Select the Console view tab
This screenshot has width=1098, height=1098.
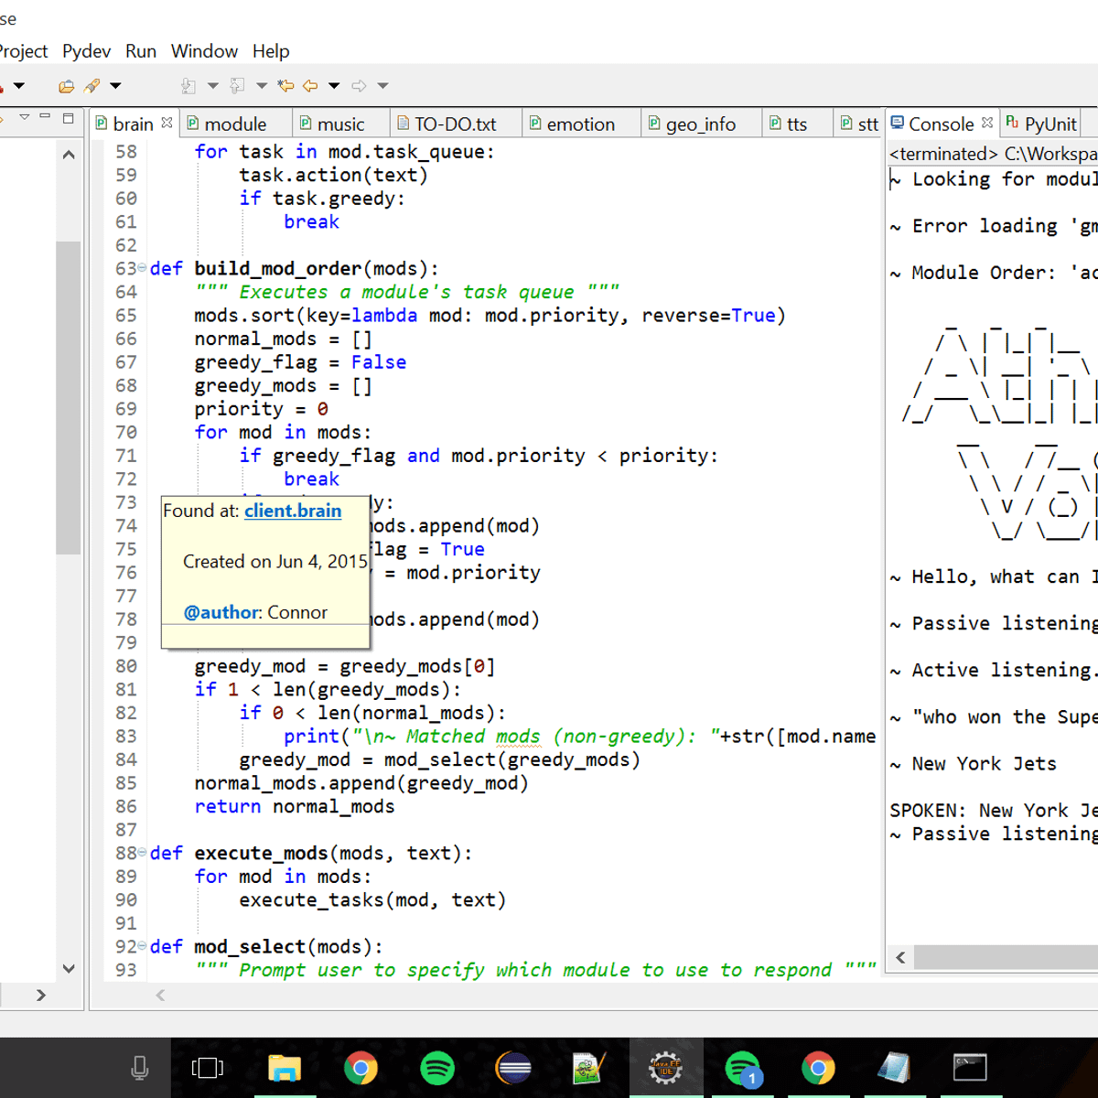point(941,124)
